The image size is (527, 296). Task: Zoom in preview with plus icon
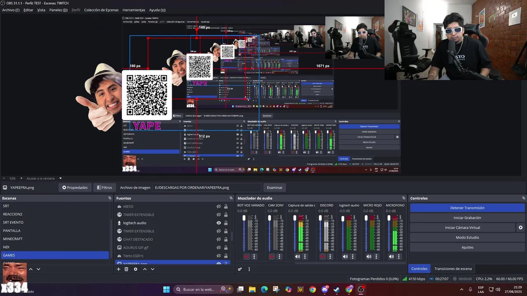click(x=21, y=178)
